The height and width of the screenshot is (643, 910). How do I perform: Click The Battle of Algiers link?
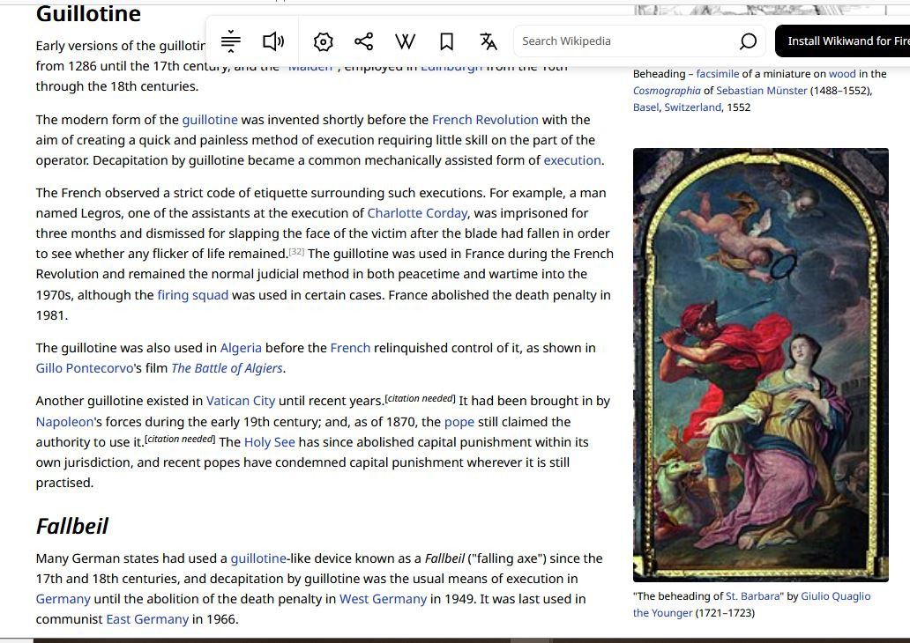227,368
